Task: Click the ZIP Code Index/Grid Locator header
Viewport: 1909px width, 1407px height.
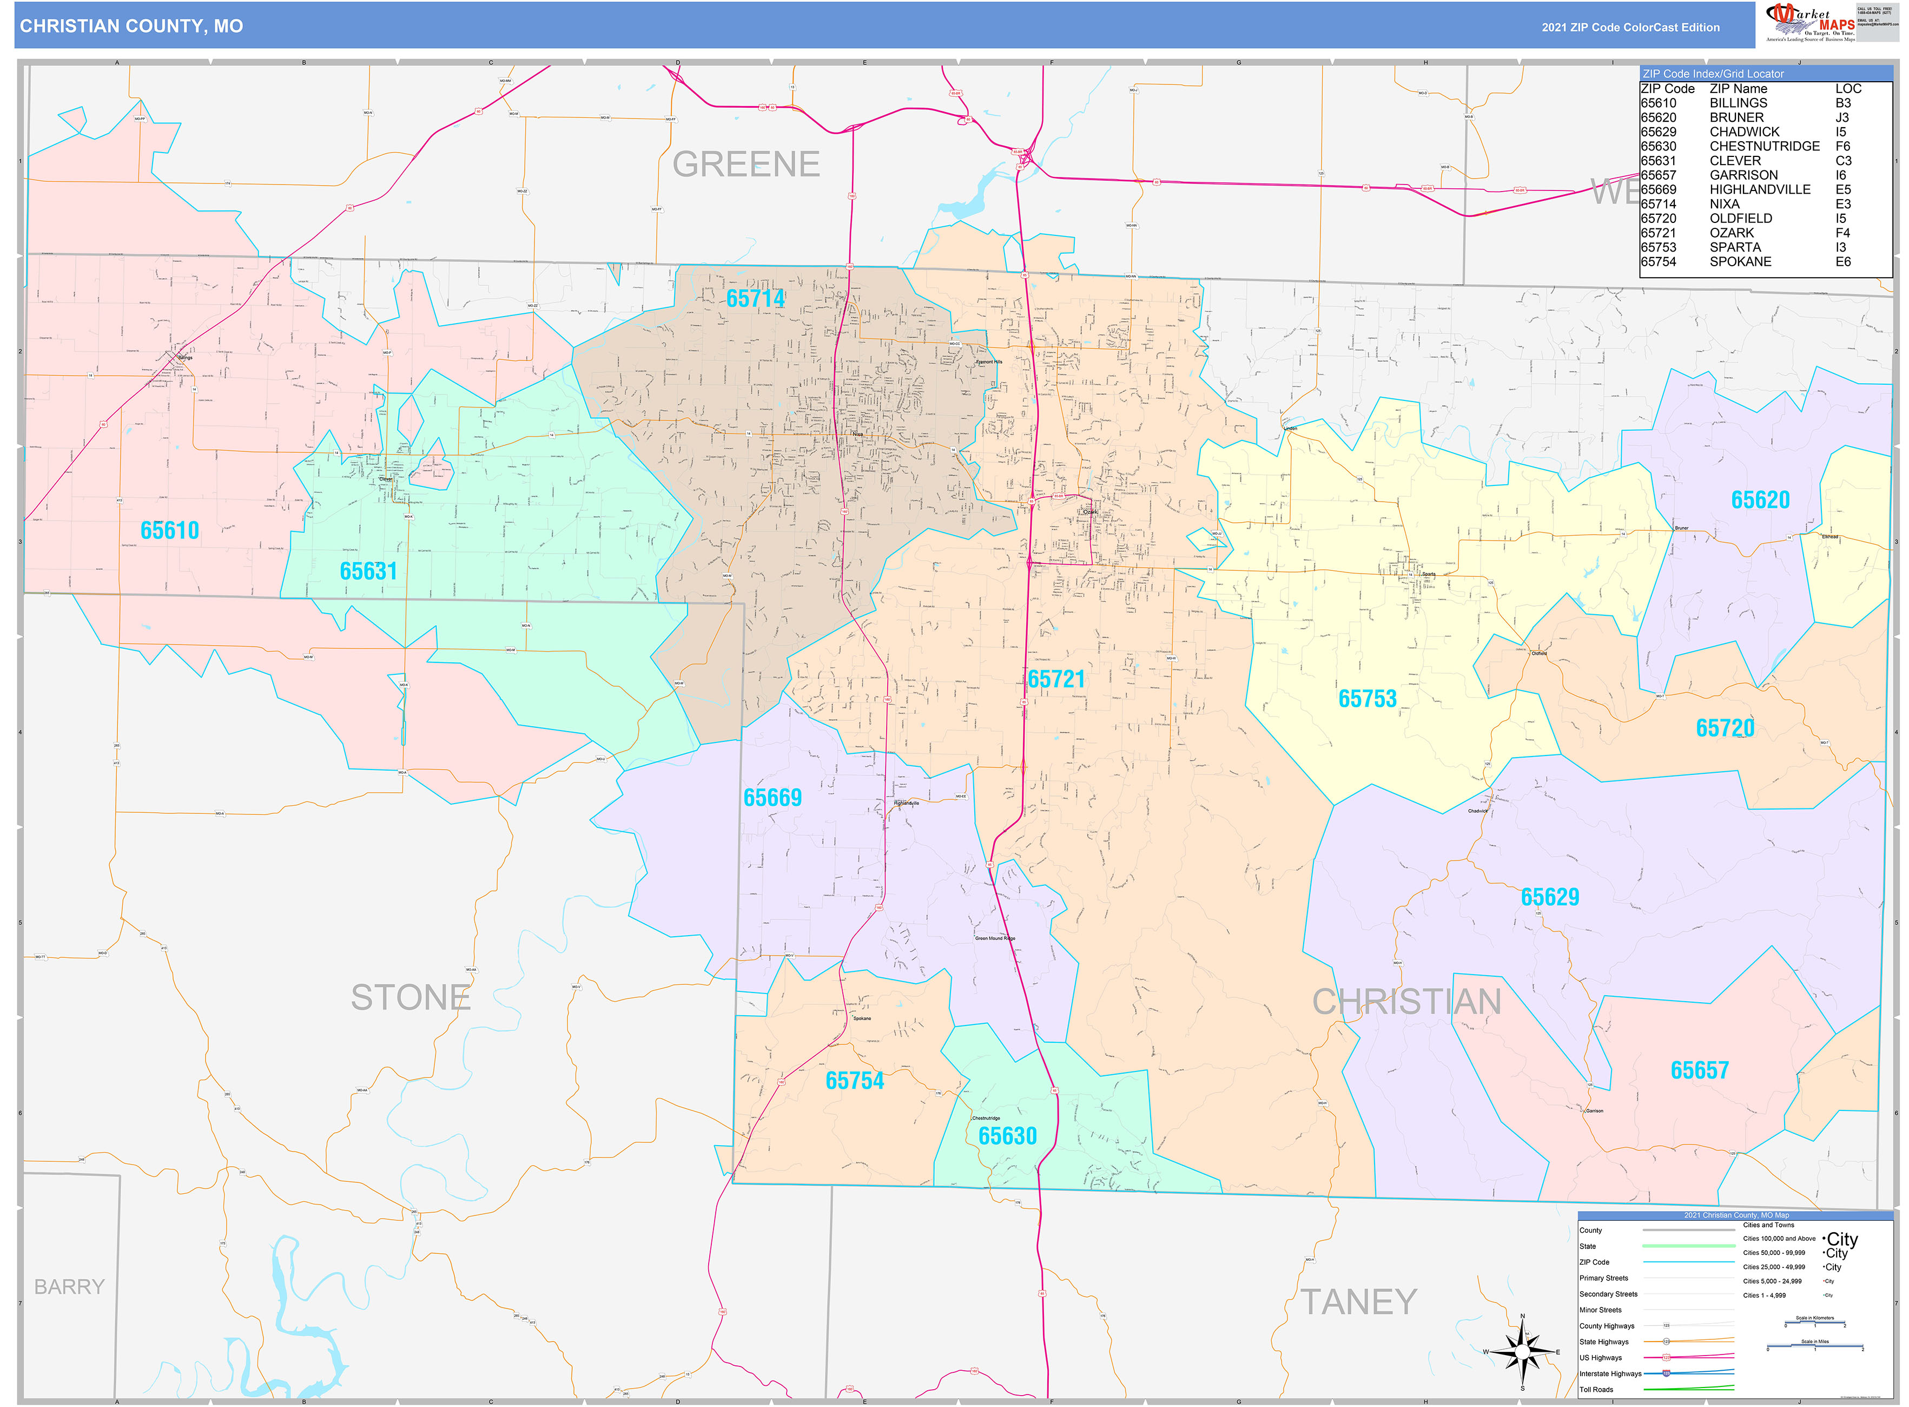Action: [x=1713, y=74]
